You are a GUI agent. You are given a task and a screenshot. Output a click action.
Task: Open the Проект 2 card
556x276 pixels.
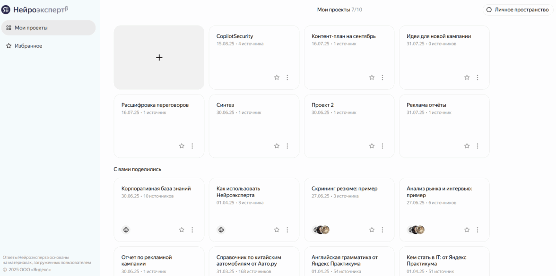pyautogui.click(x=349, y=126)
